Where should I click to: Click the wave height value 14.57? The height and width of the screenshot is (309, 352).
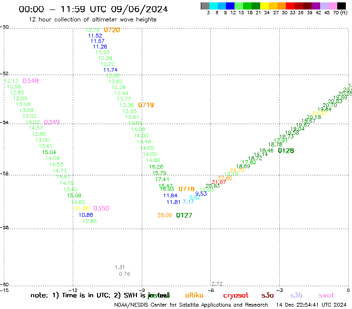coord(36,128)
